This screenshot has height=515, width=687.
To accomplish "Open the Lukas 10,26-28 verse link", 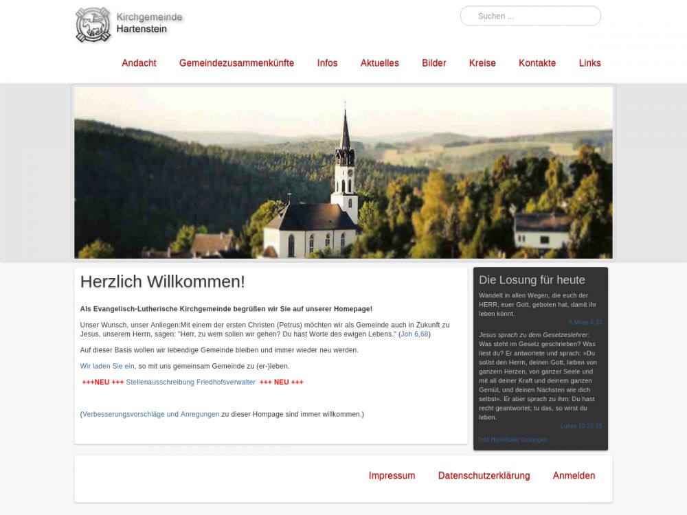I will 581,426.
